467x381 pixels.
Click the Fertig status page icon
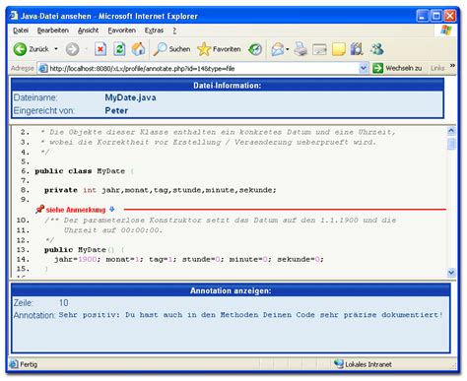[14, 364]
